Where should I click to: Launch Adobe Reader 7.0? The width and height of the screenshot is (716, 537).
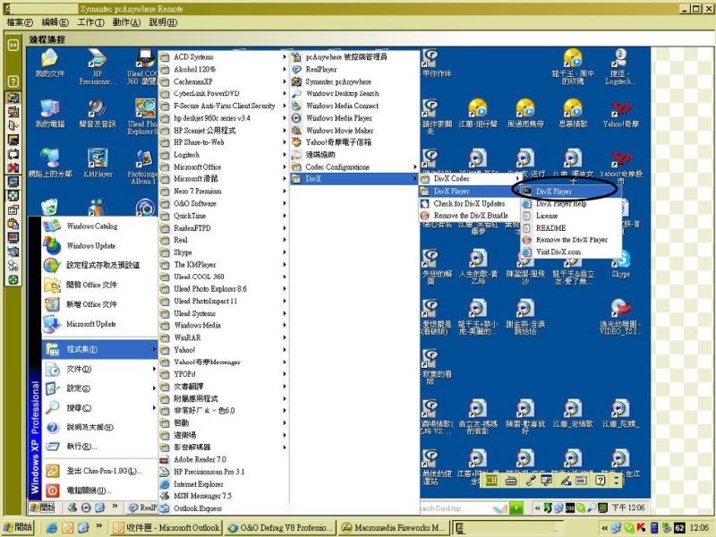tap(224, 459)
